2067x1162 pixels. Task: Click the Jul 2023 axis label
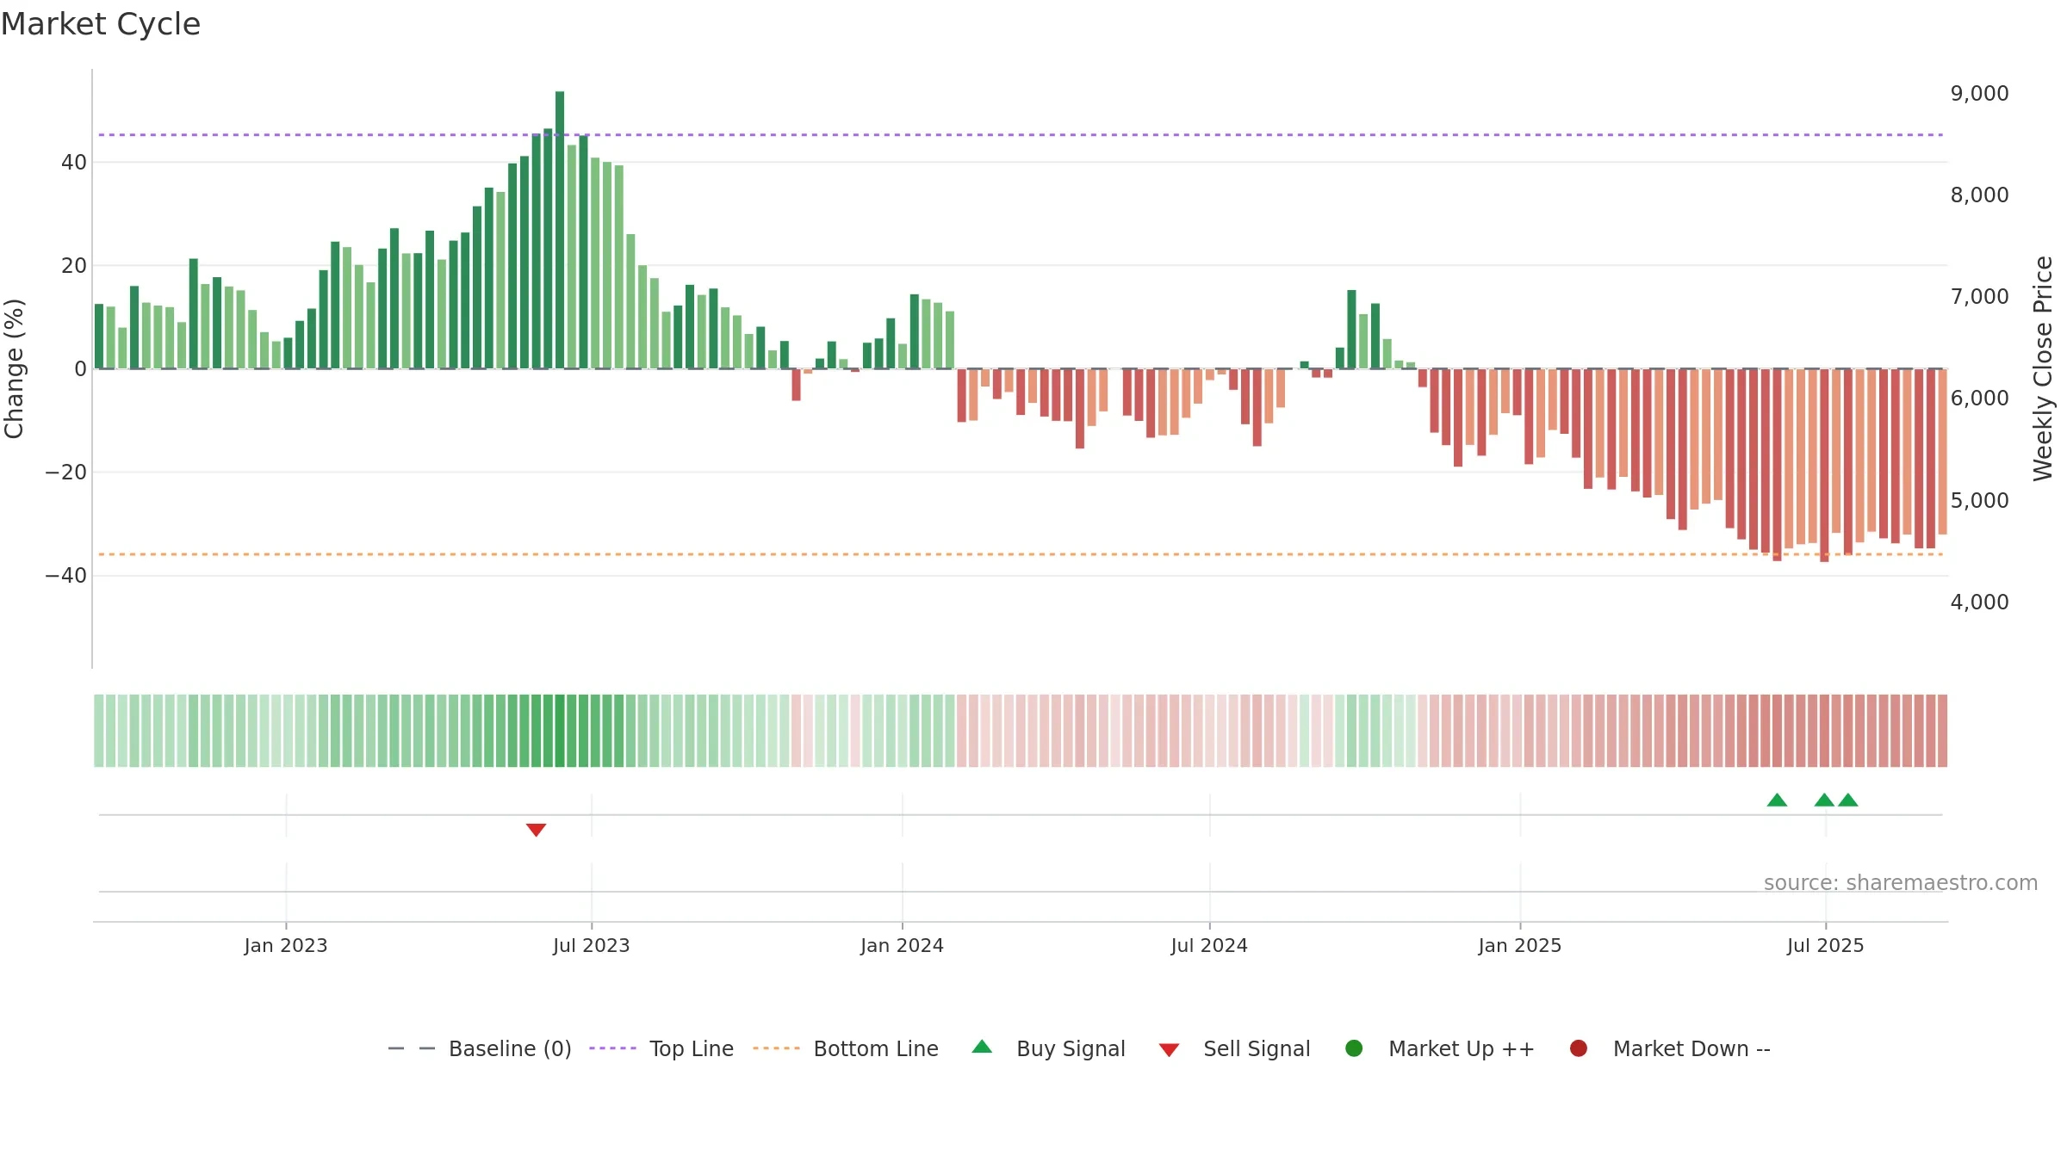pos(592,945)
